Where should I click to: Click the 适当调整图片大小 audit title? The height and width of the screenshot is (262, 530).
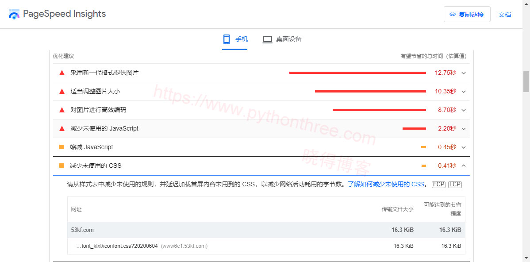click(95, 91)
